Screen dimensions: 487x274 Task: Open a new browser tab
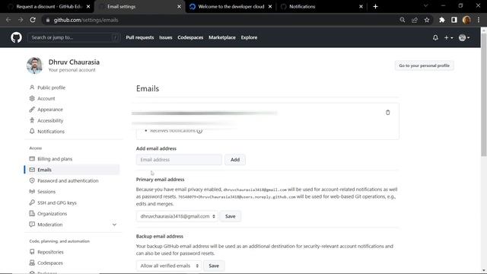375,7
